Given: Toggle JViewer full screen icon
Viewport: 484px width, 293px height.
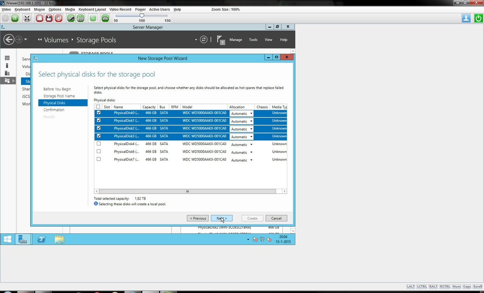Looking at the screenshot, I should pyautogui.click(x=27, y=18).
